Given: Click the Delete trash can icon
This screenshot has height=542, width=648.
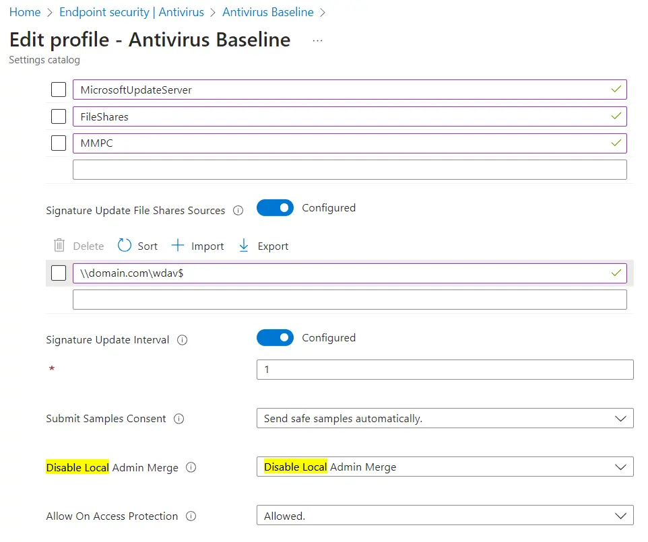Looking at the screenshot, I should click(x=59, y=246).
